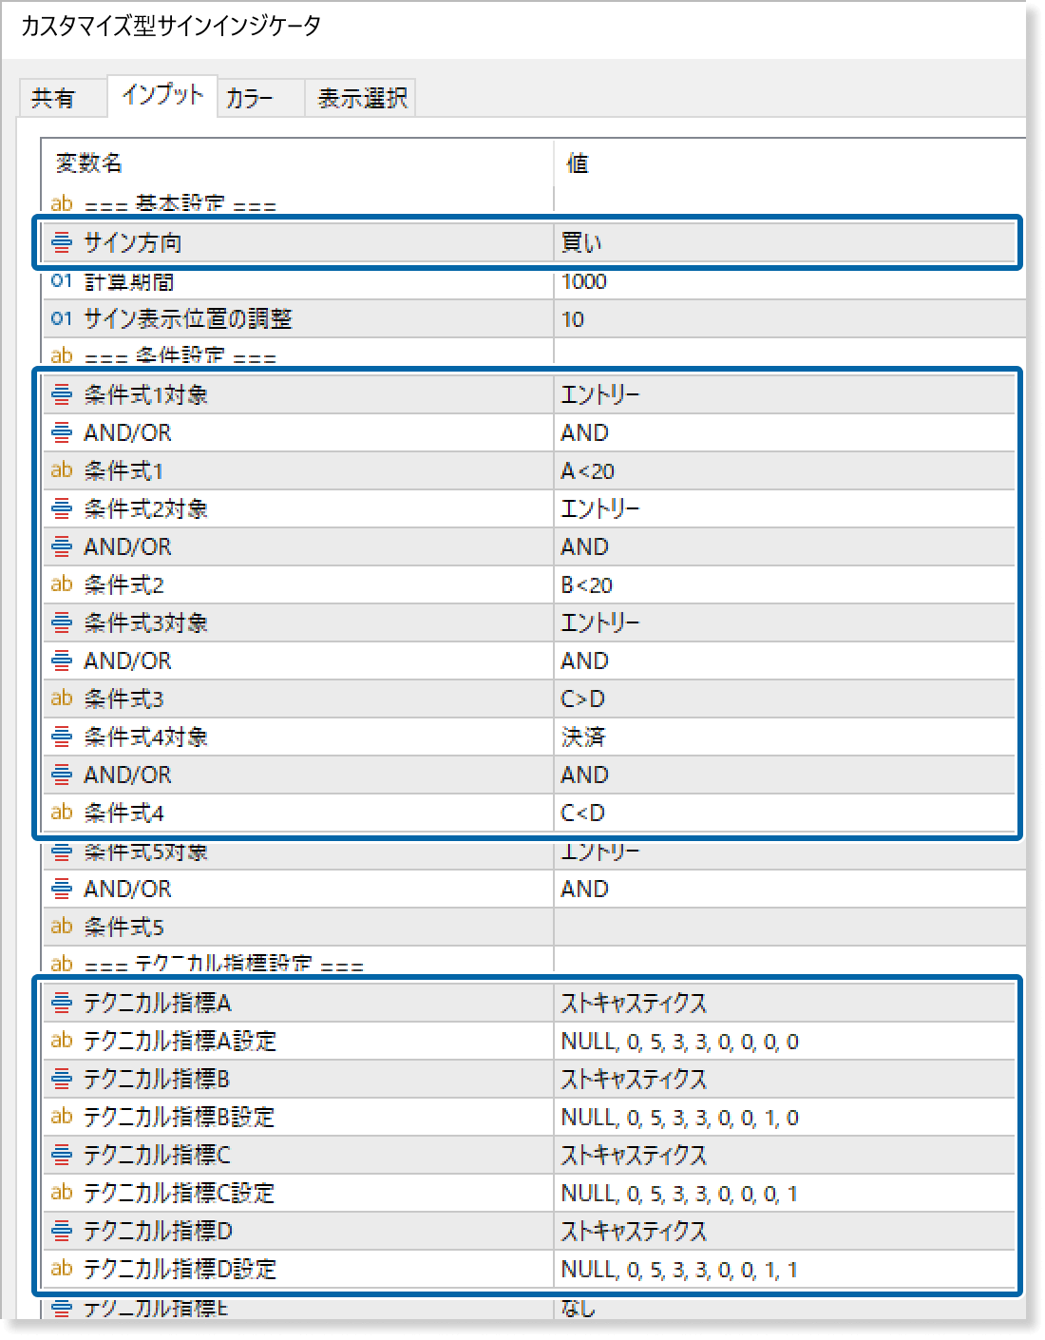This screenshot has height=1340, width=1045.
Task: Open the 表示選択 tab
Action: (359, 96)
